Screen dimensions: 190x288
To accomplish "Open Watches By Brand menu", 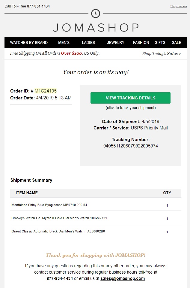I will point(29,43).
